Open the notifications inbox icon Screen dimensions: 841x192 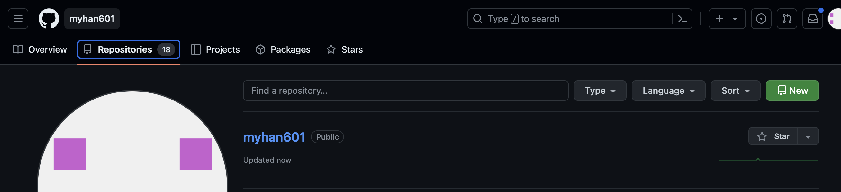coord(812,19)
